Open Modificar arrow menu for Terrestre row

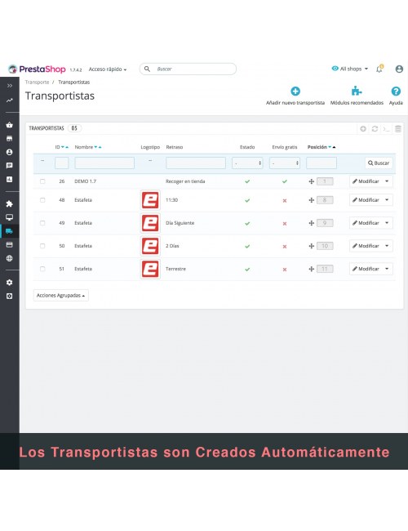pyautogui.click(x=387, y=269)
